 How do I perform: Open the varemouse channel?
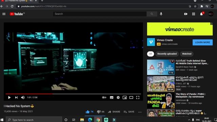(181, 100)
